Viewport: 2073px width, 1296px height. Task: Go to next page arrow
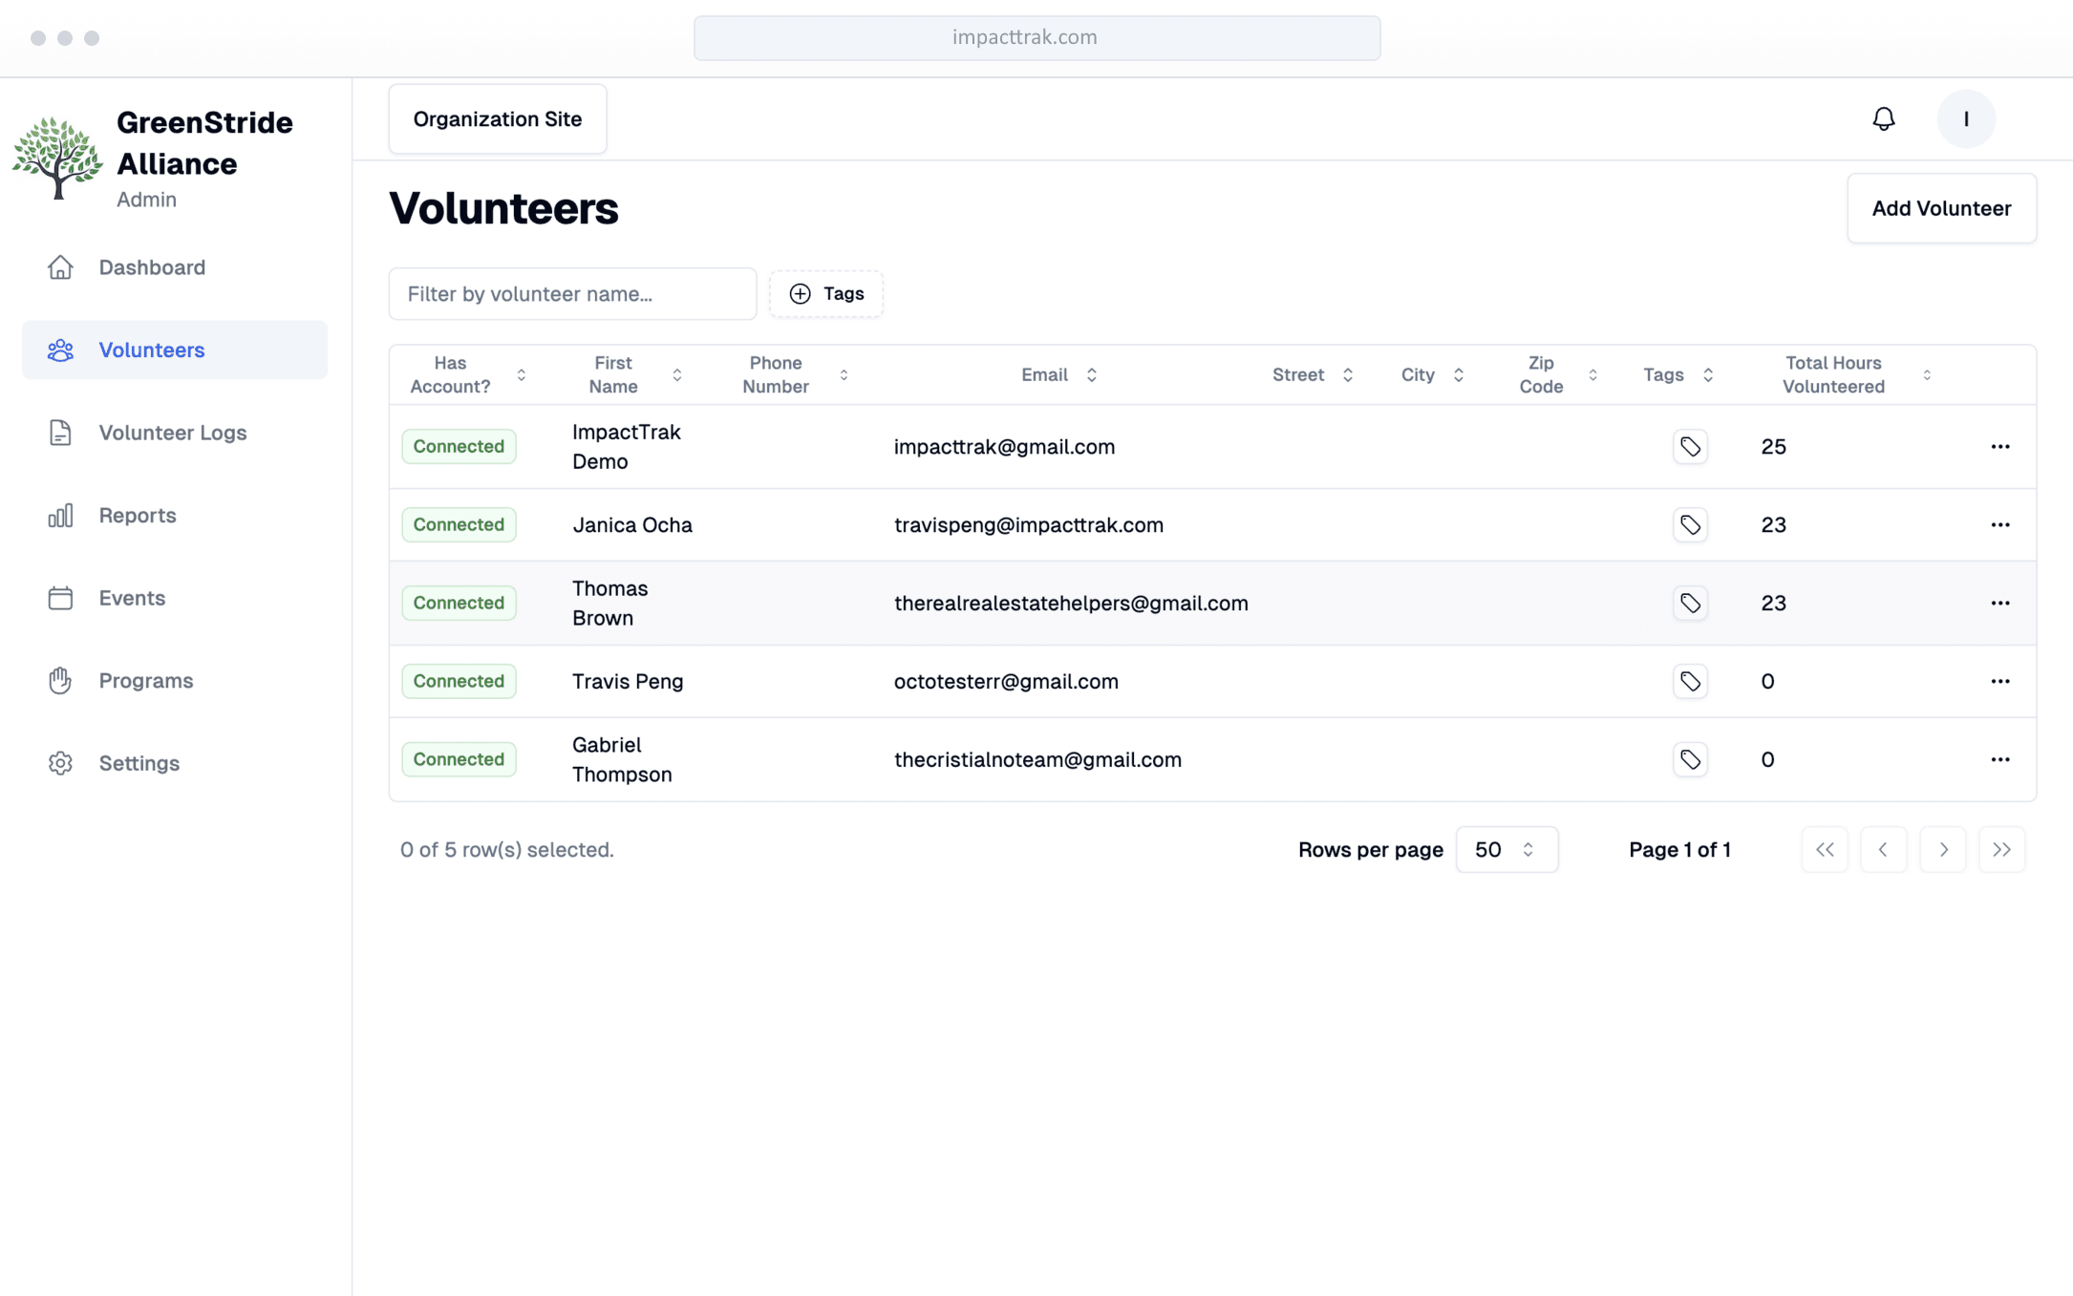[1942, 850]
